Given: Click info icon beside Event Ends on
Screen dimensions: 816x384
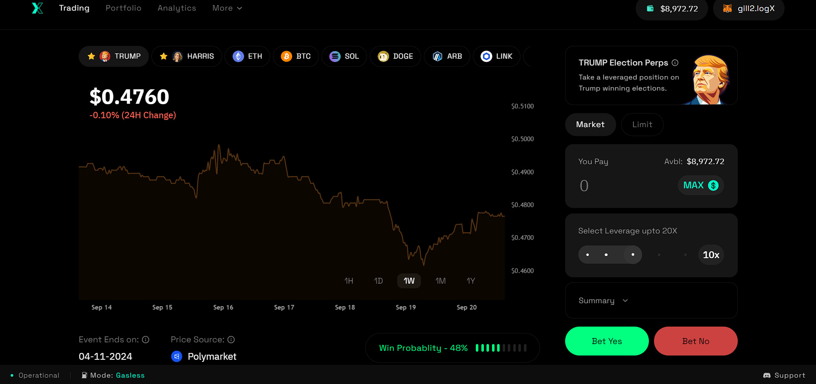Looking at the screenshot, I should 145,339.
